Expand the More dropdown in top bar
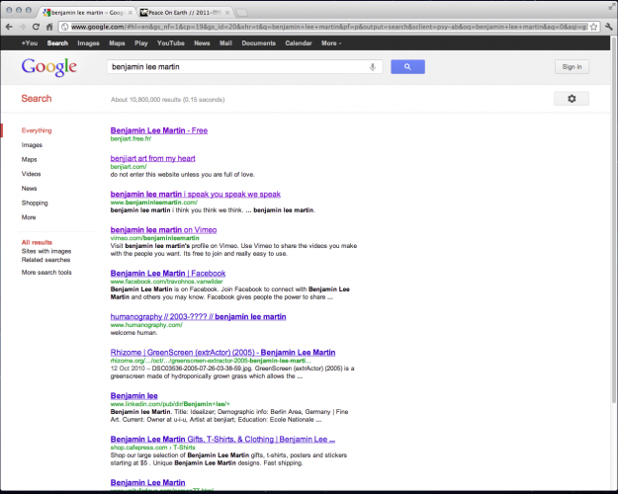The width and height of the screenshot is (618, 494). (331, 42)
